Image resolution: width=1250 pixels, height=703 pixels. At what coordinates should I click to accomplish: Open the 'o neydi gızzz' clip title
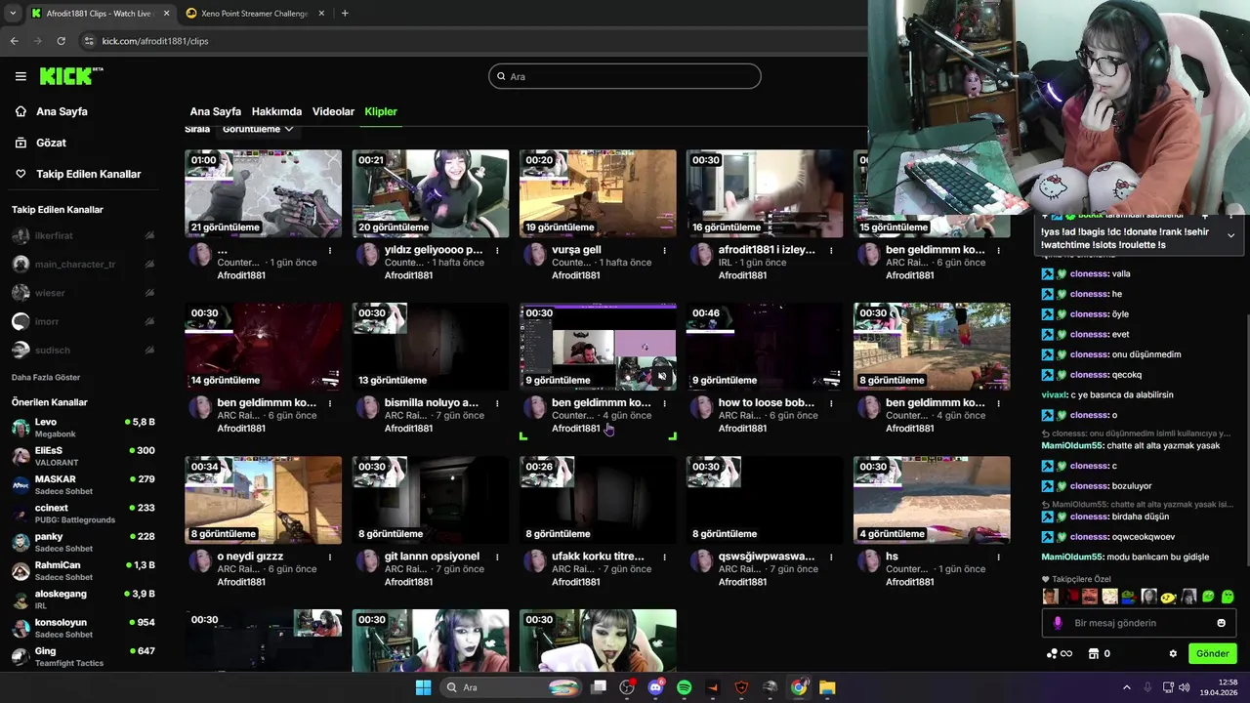[x=250, y=557]
